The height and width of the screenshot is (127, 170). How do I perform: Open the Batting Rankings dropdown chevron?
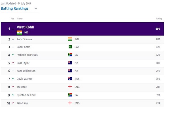36,8
